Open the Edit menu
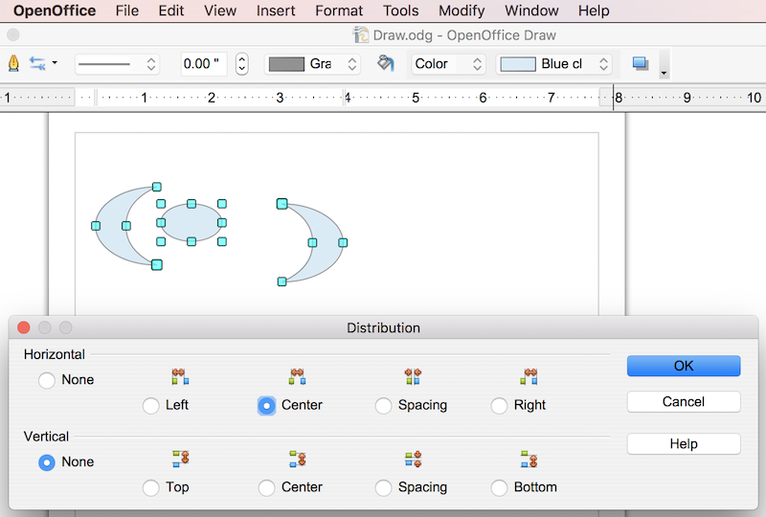Screen dimensions: 766x517 [x=171, y=11]
